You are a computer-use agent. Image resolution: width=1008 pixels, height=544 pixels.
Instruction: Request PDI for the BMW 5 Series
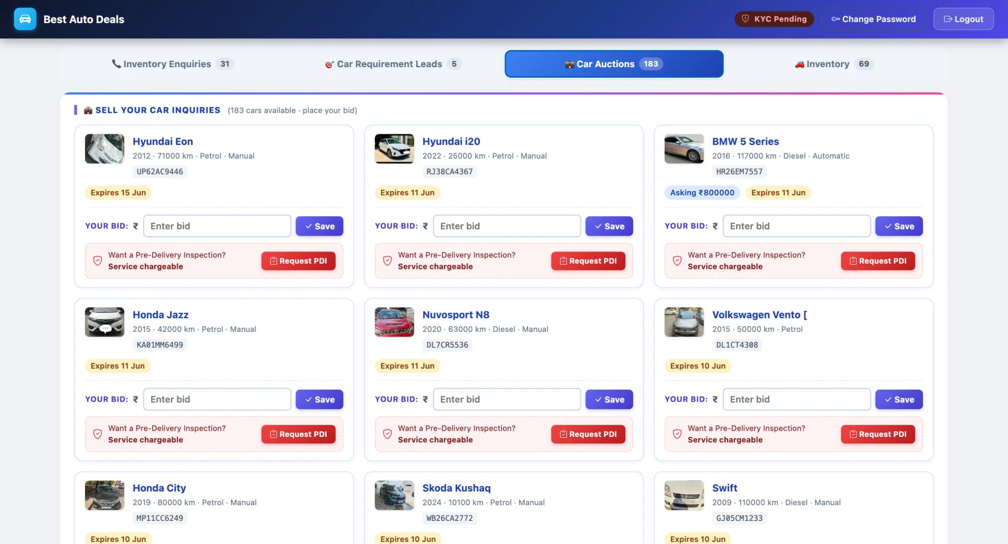click(878, 261)
